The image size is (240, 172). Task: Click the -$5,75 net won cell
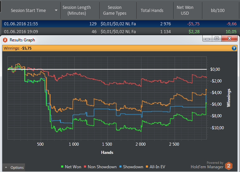[x=193, y=24]
